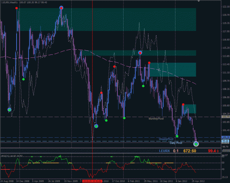Click the 106.95 price axis label
The width and height of the screenshot is (230, 183).
tap(226, 97)
